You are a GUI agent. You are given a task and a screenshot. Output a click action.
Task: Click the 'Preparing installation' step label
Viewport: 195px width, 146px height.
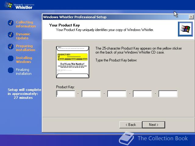pos(26,48)
